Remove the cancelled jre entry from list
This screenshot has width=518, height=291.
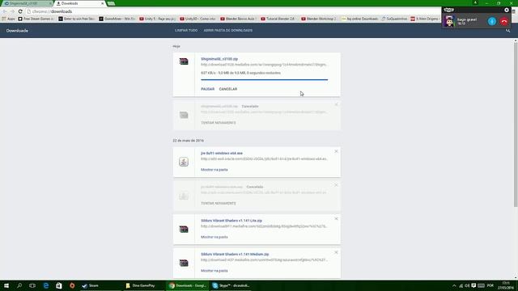[336, 185]
